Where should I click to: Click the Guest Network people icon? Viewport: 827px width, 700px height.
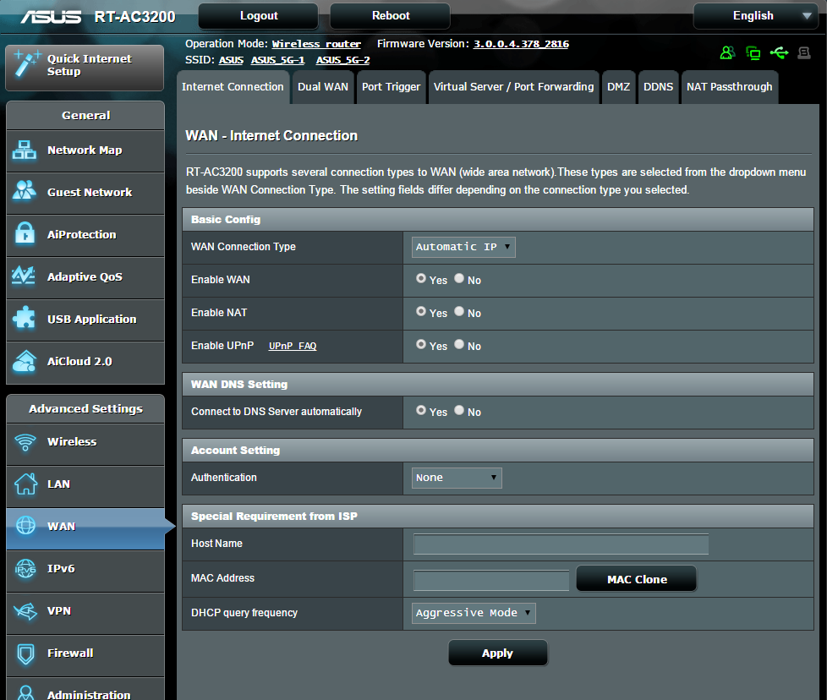[25, 191]
